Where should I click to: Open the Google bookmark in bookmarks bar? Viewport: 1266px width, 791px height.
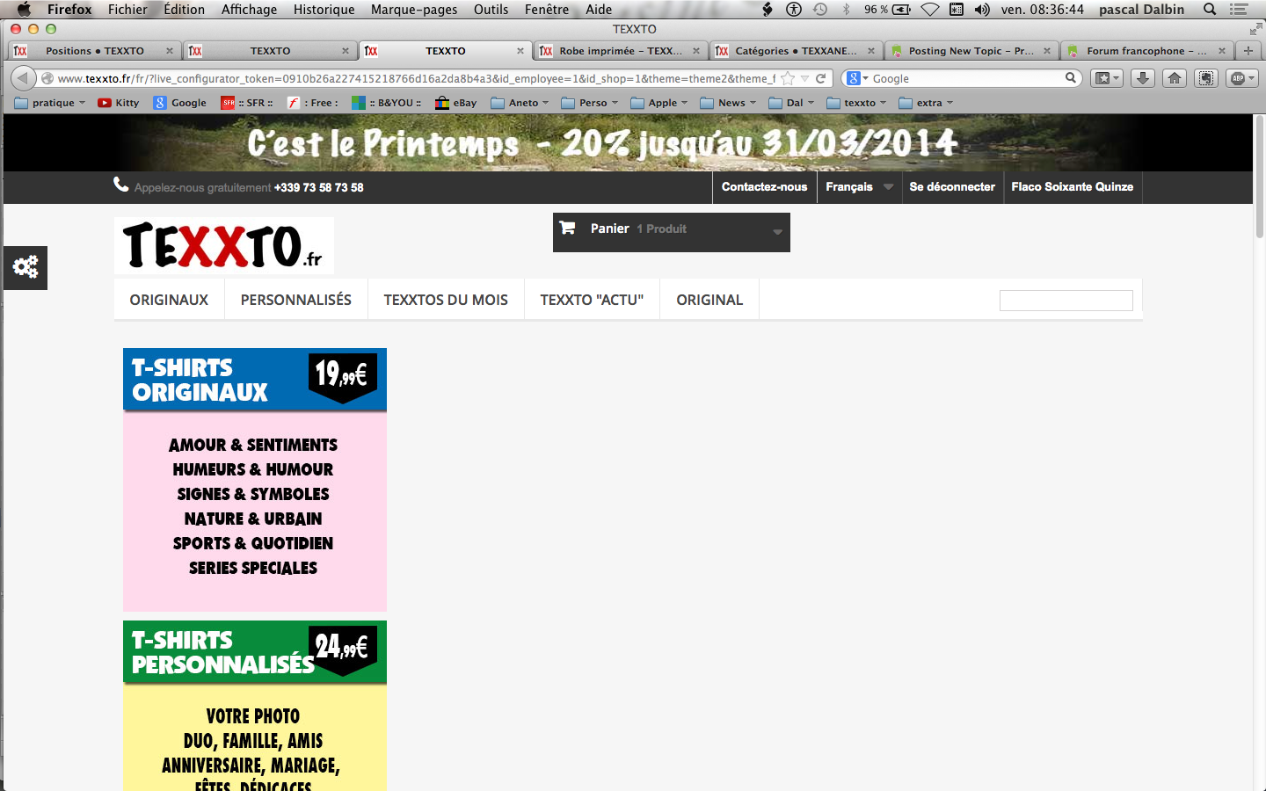[180, 103]
